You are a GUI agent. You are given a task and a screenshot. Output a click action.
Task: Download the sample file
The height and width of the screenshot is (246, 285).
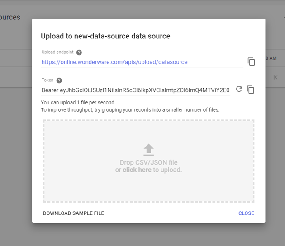coord(73,213)
